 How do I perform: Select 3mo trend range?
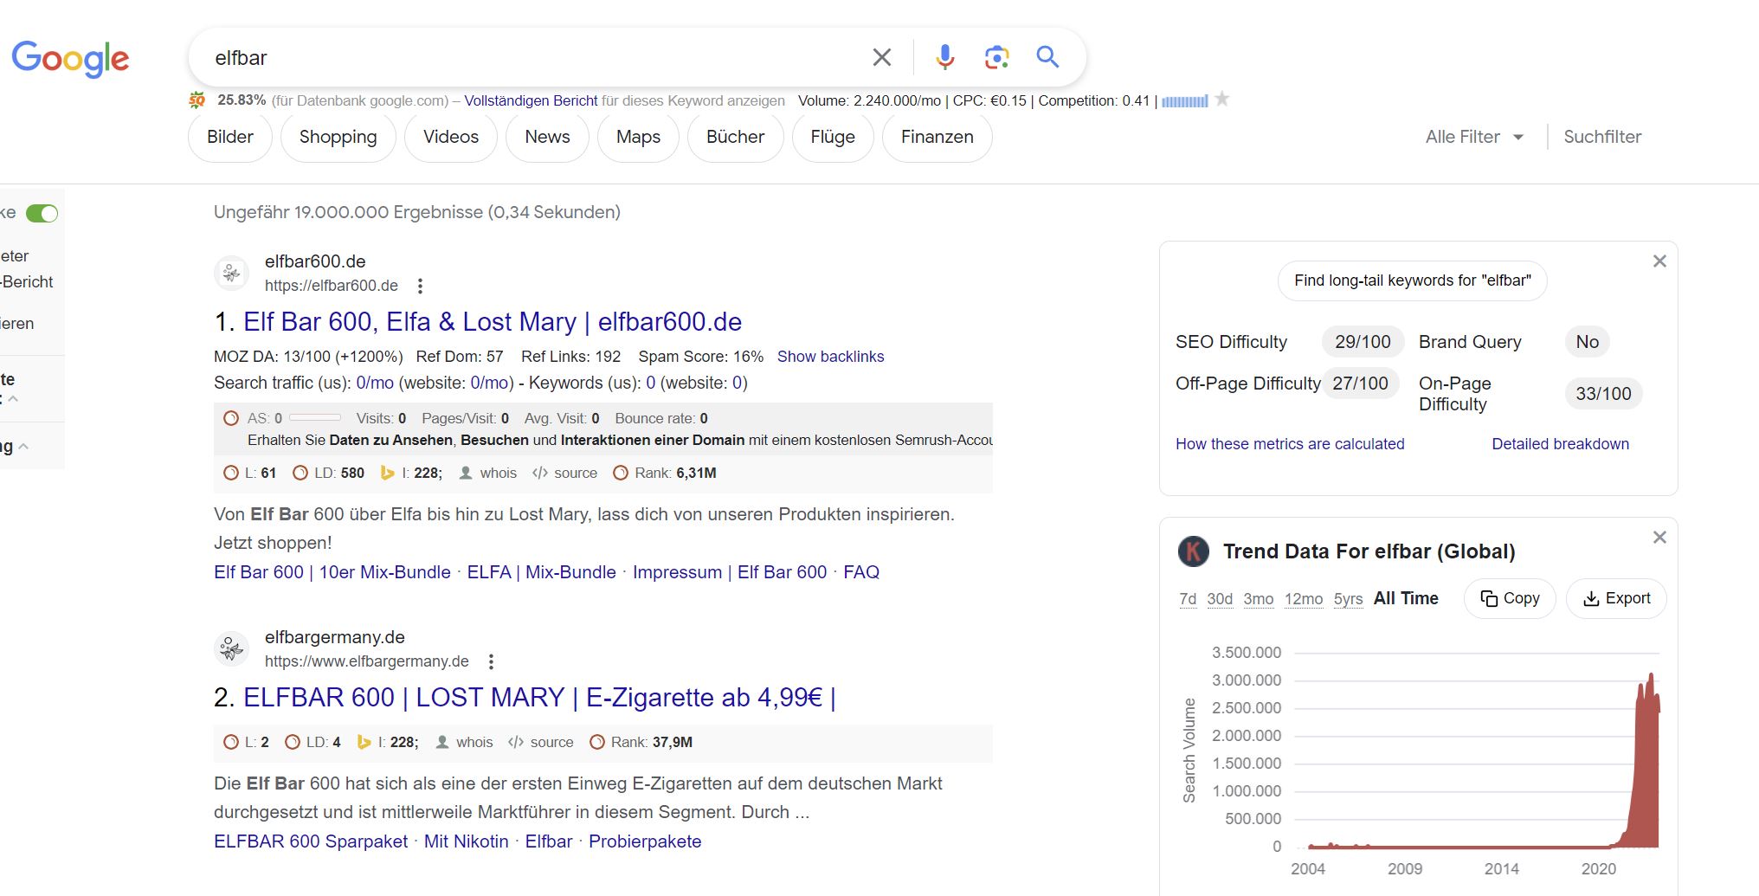pos(1259,599)
